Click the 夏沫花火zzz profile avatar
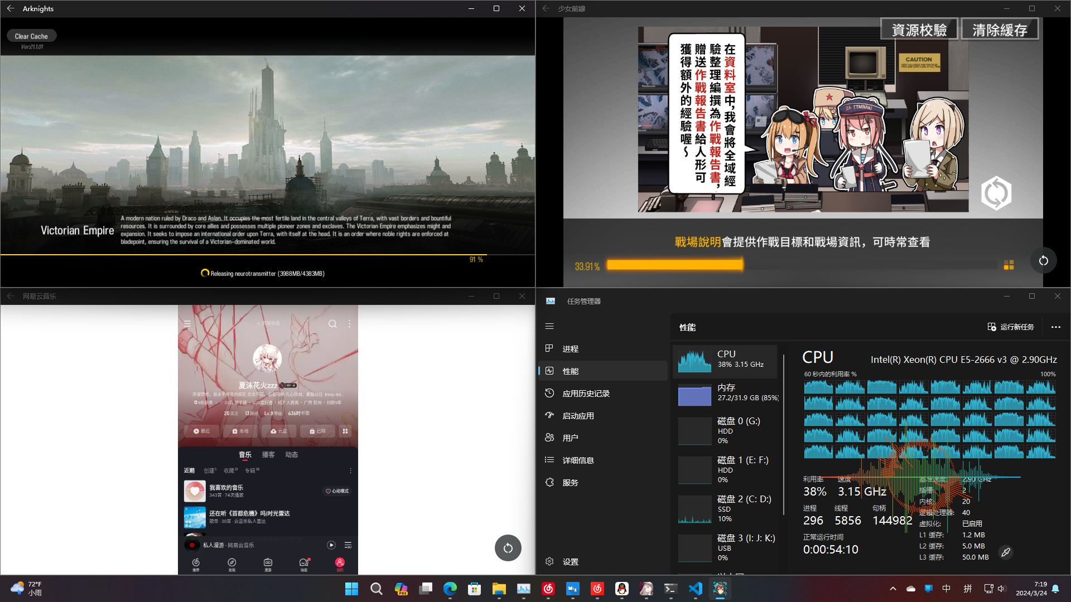 tap(267, 358)
